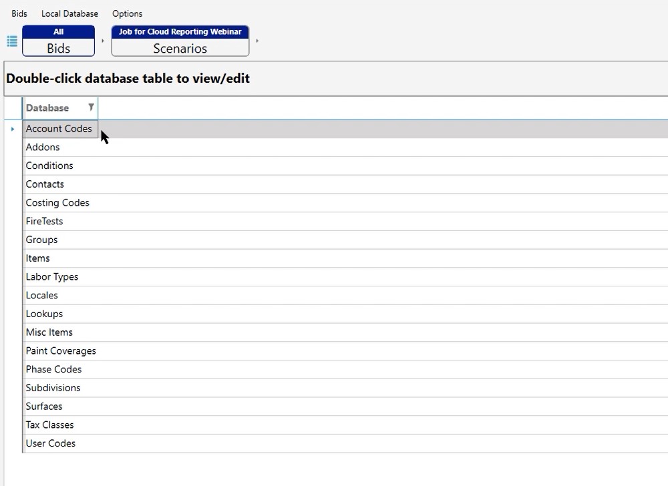The width and height of the screenshot is (668, 486).
Task: Open the Bids menu
Action: tap(19, 13)
